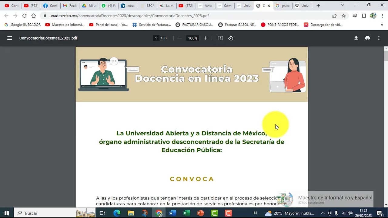Edit the PDF page number field
This screenshot has width=388, height=218.
pyautogui.click(x=156, y=38)
